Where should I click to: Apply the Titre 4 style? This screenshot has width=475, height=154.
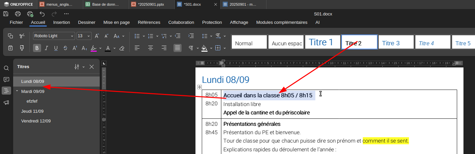433,42
